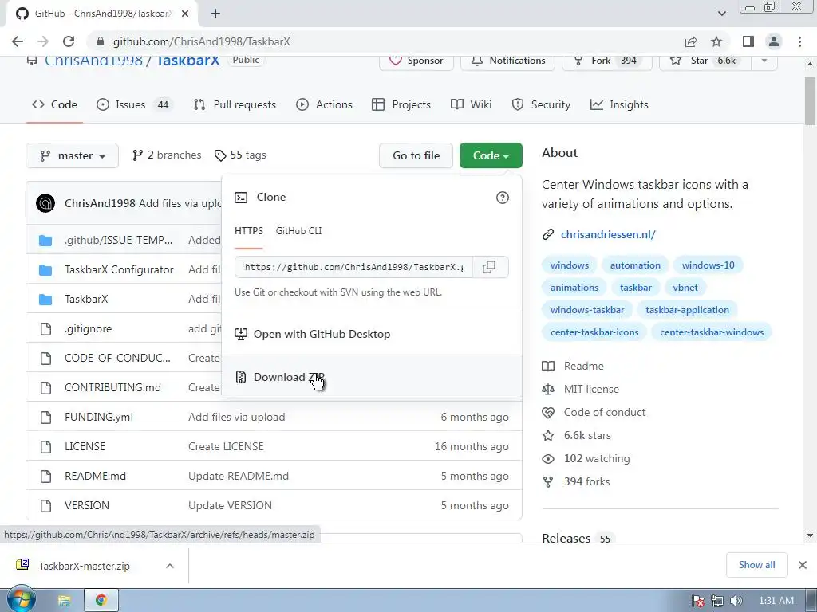Reload the page with the refresh icon
The width and height of the screenshot is (817, 612).
pos(69,41)
